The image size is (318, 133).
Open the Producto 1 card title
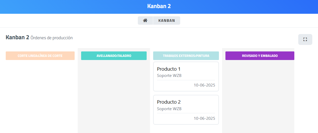pos(169,69)
